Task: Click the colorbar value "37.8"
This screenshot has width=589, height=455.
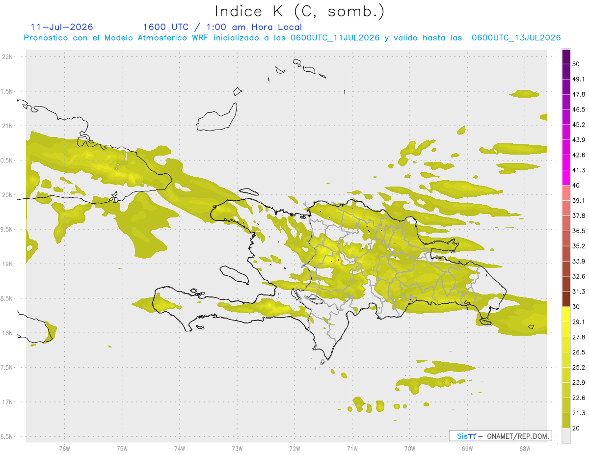Action: tap(579, 215)
